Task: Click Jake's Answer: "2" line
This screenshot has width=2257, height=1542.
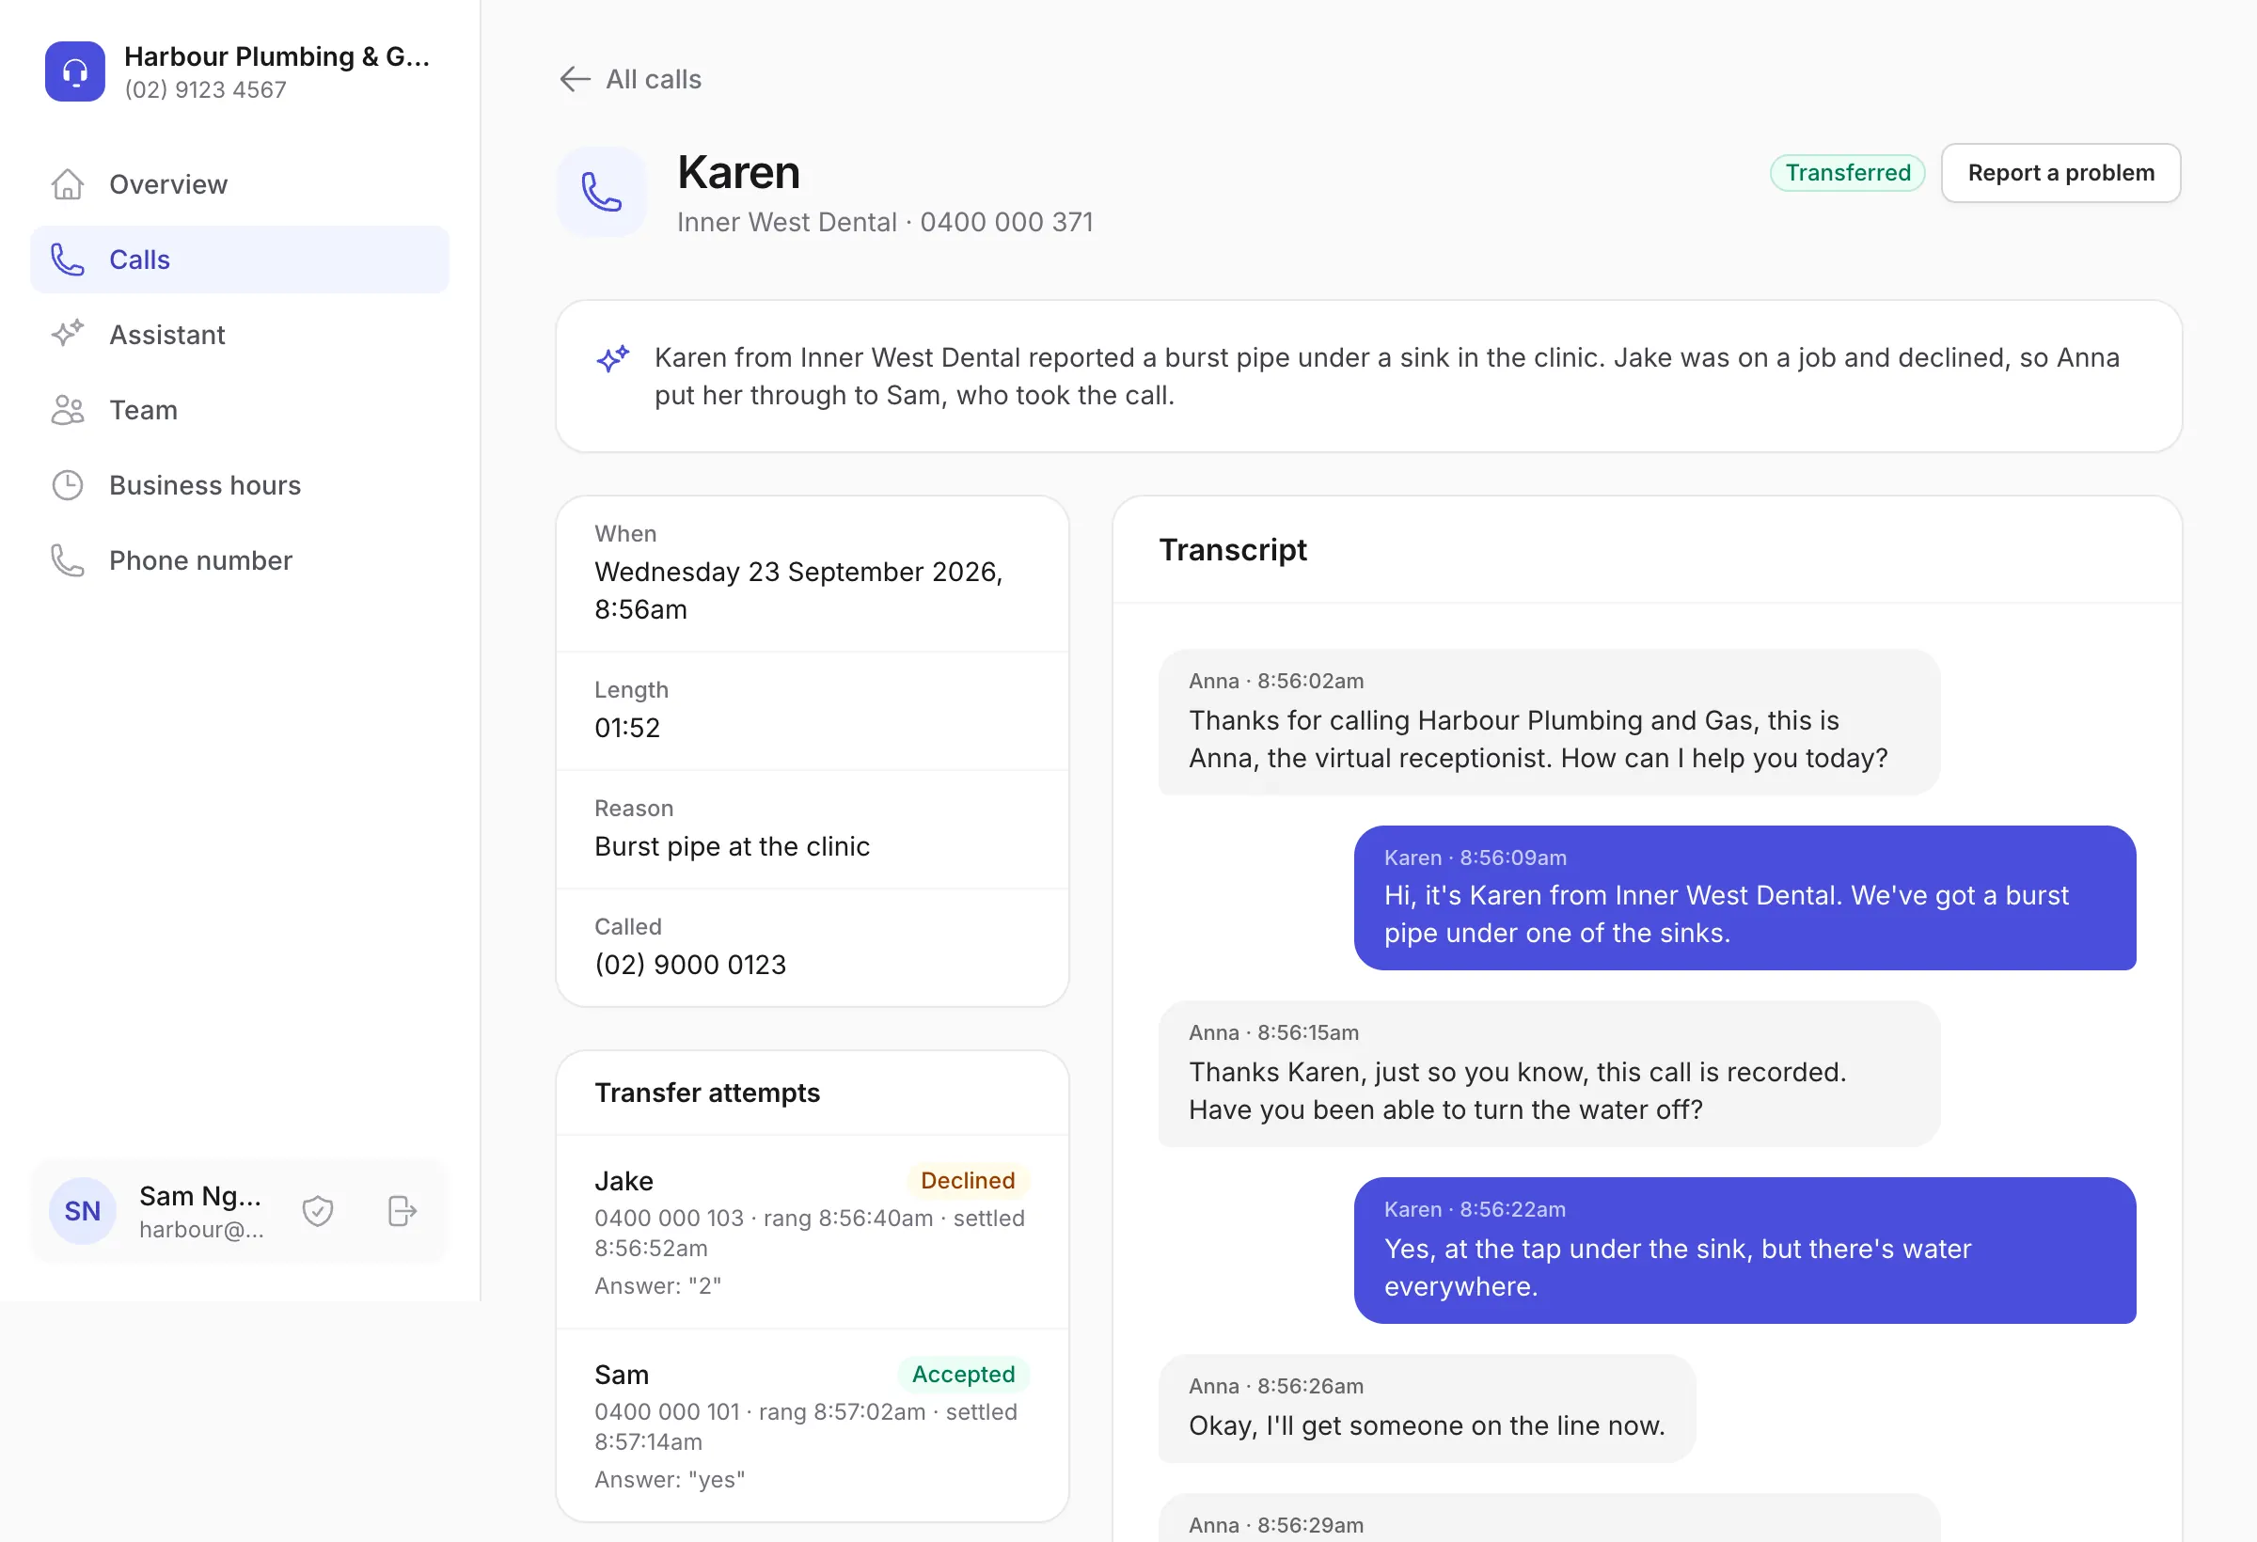Action: point(657,1285)
